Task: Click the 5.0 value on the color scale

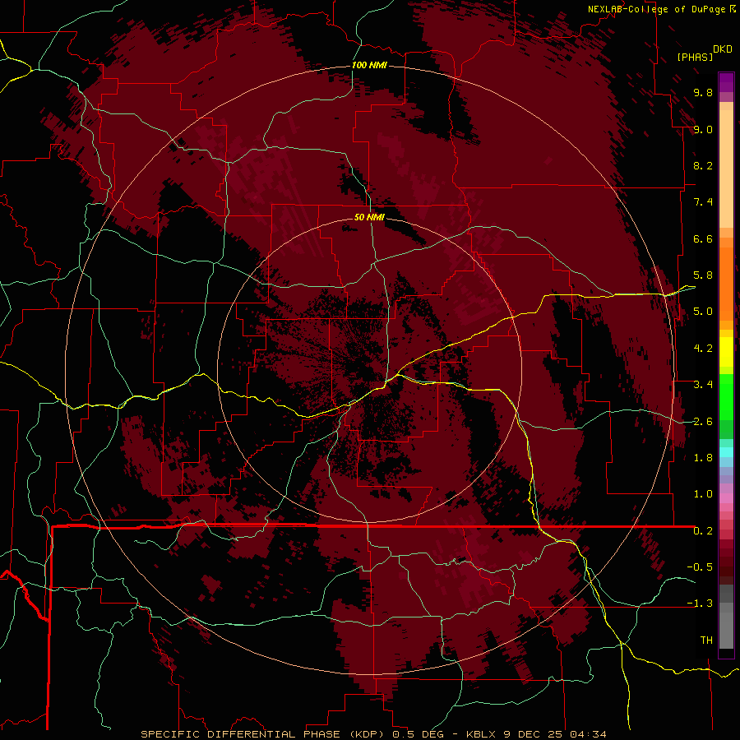Action: [703, 312]
